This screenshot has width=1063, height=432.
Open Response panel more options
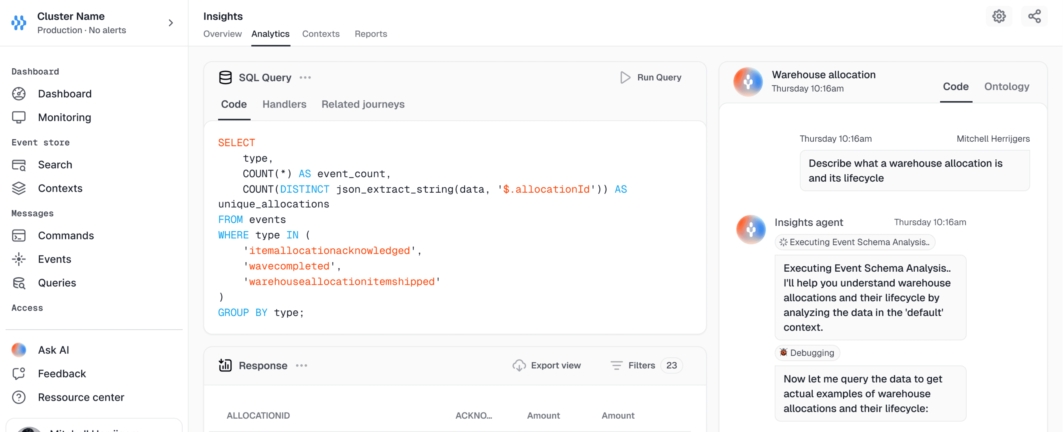coord(302,366)
